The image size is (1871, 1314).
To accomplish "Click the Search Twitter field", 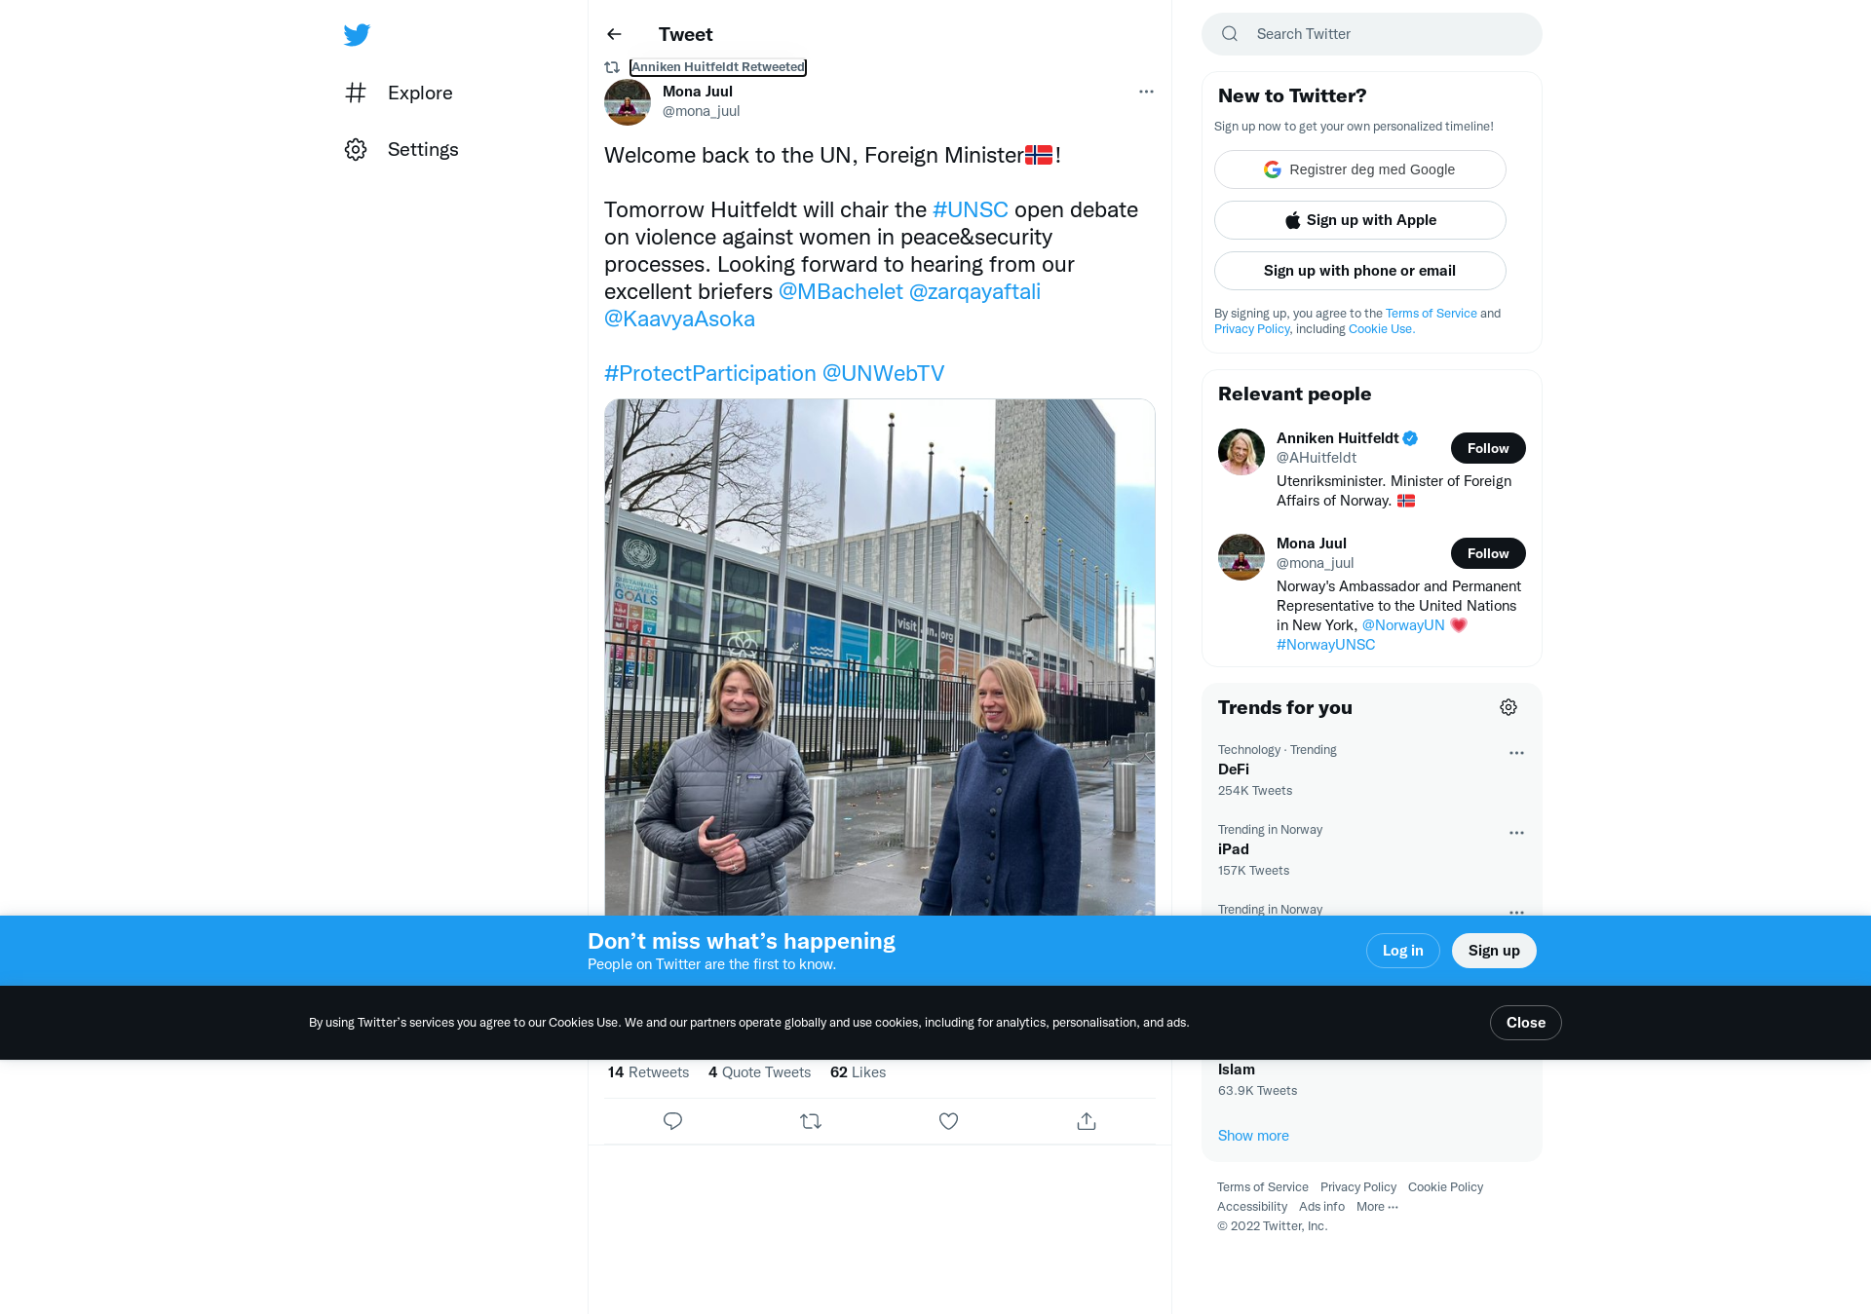I will pyautogui.click(x=1372, y=34).
